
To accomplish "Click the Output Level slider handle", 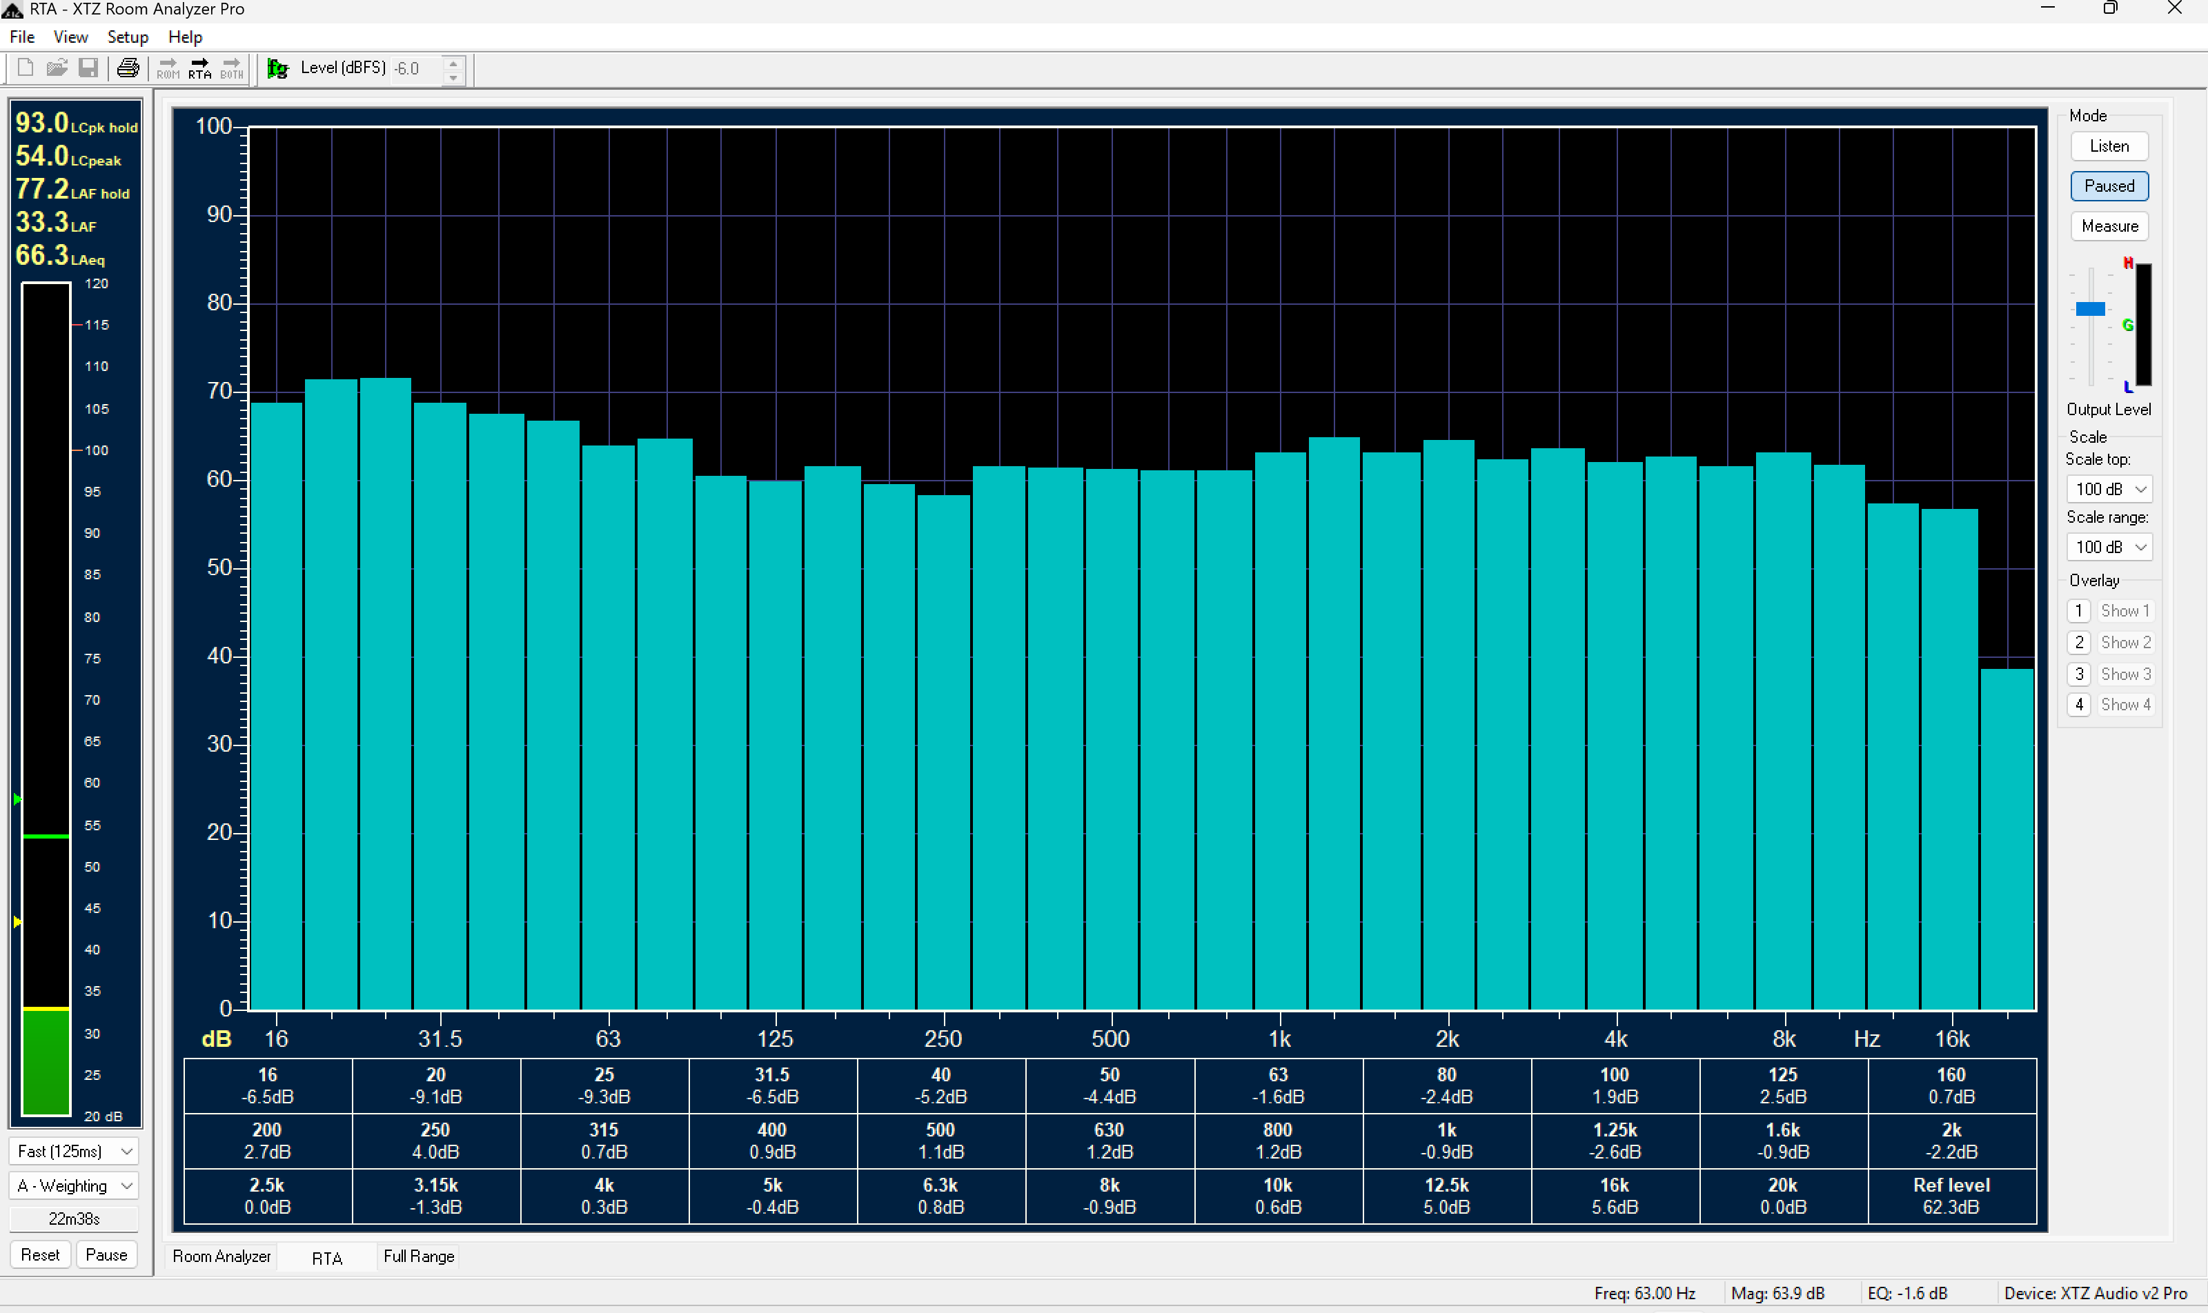I will click(x=2090, y=309).
